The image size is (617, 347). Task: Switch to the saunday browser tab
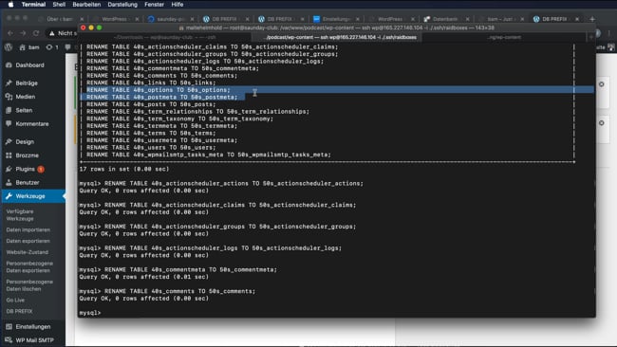coord(171,19)
